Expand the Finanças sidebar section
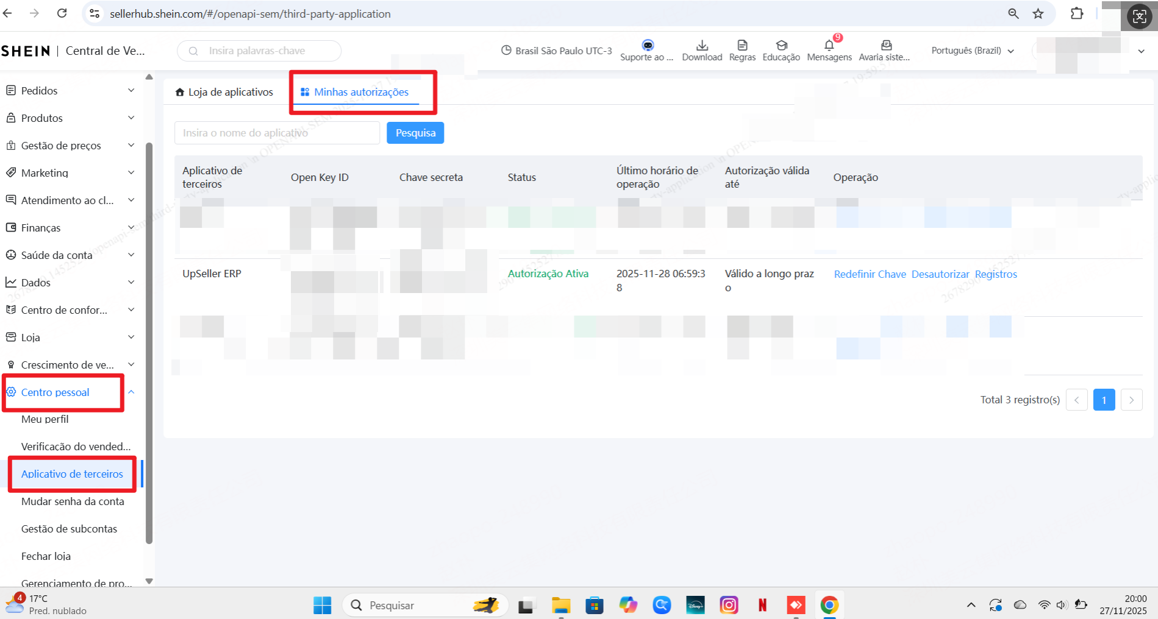Image resolution: width=1158 pixels, height=619 pixels. pyautogui.click(x=70, y=228)
